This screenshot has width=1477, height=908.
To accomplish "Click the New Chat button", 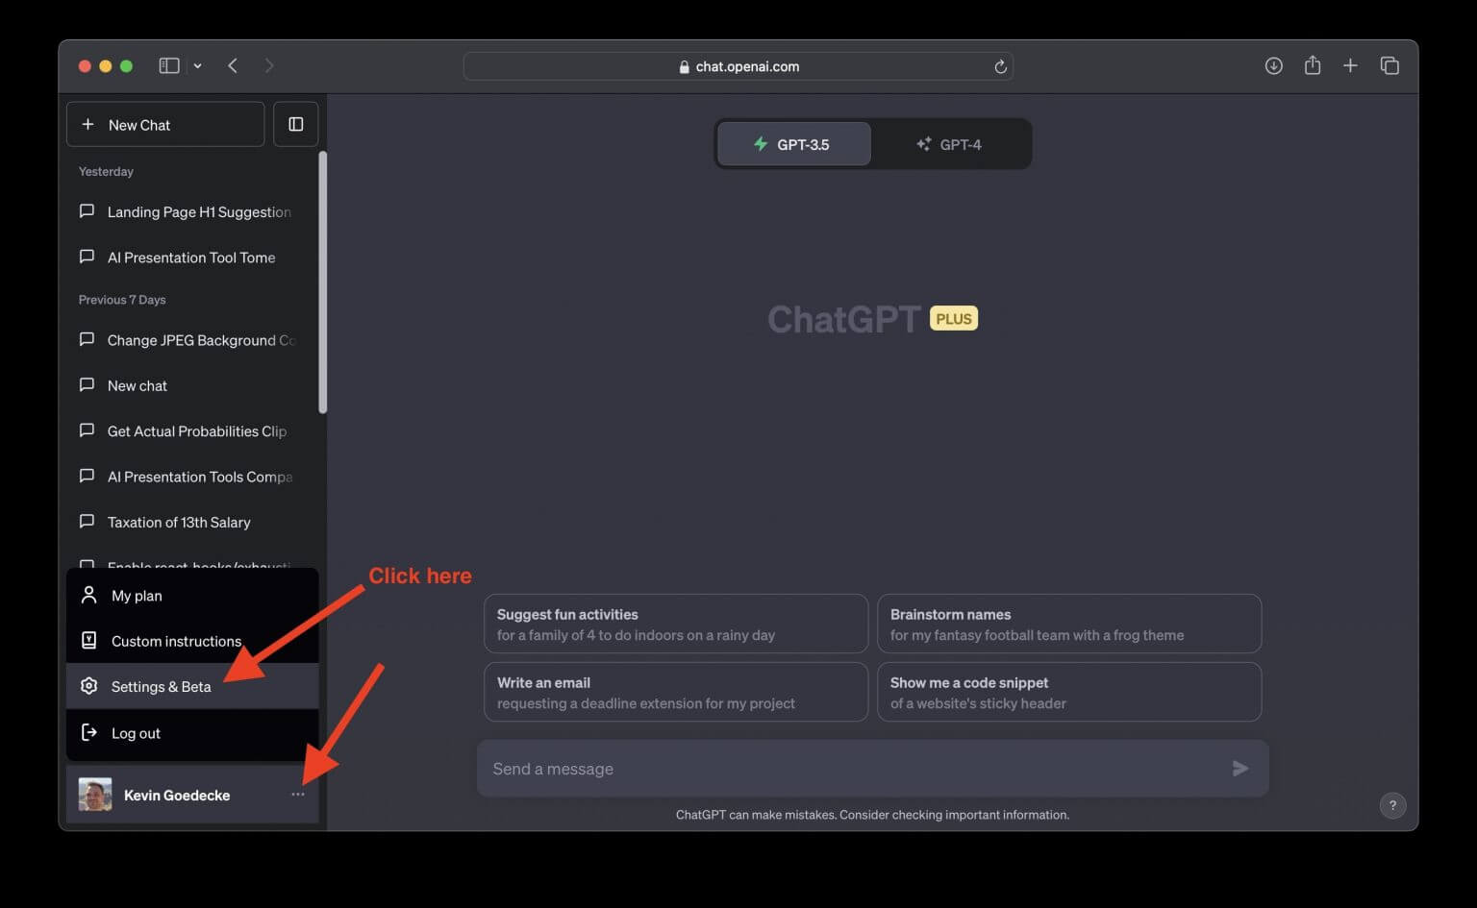I will click(164, 124).
